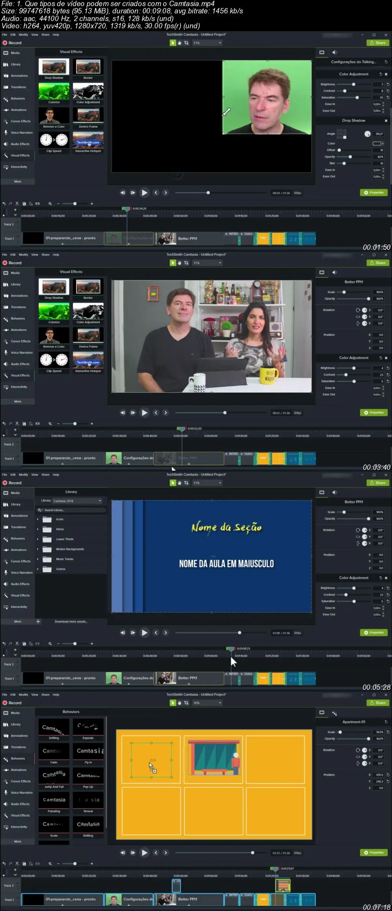The height and width of the screenshot is (911, 392).
Task: Expand the Outros folder tree arrow
Action: point(38,569)
